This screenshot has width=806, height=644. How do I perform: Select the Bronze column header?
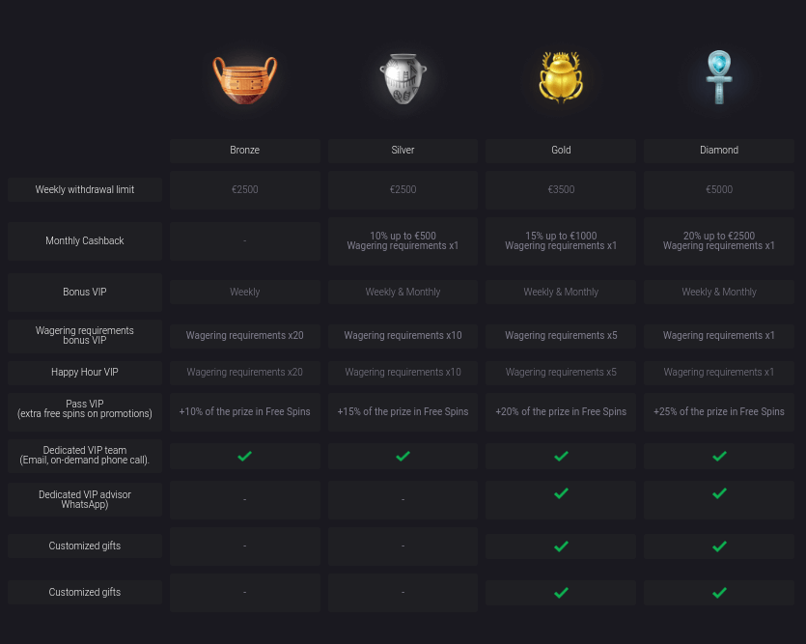point(245,151)
